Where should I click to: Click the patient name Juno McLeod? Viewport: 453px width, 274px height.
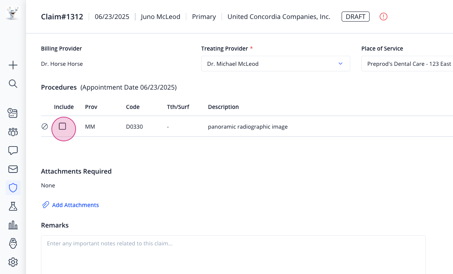(x=161, y=17)
